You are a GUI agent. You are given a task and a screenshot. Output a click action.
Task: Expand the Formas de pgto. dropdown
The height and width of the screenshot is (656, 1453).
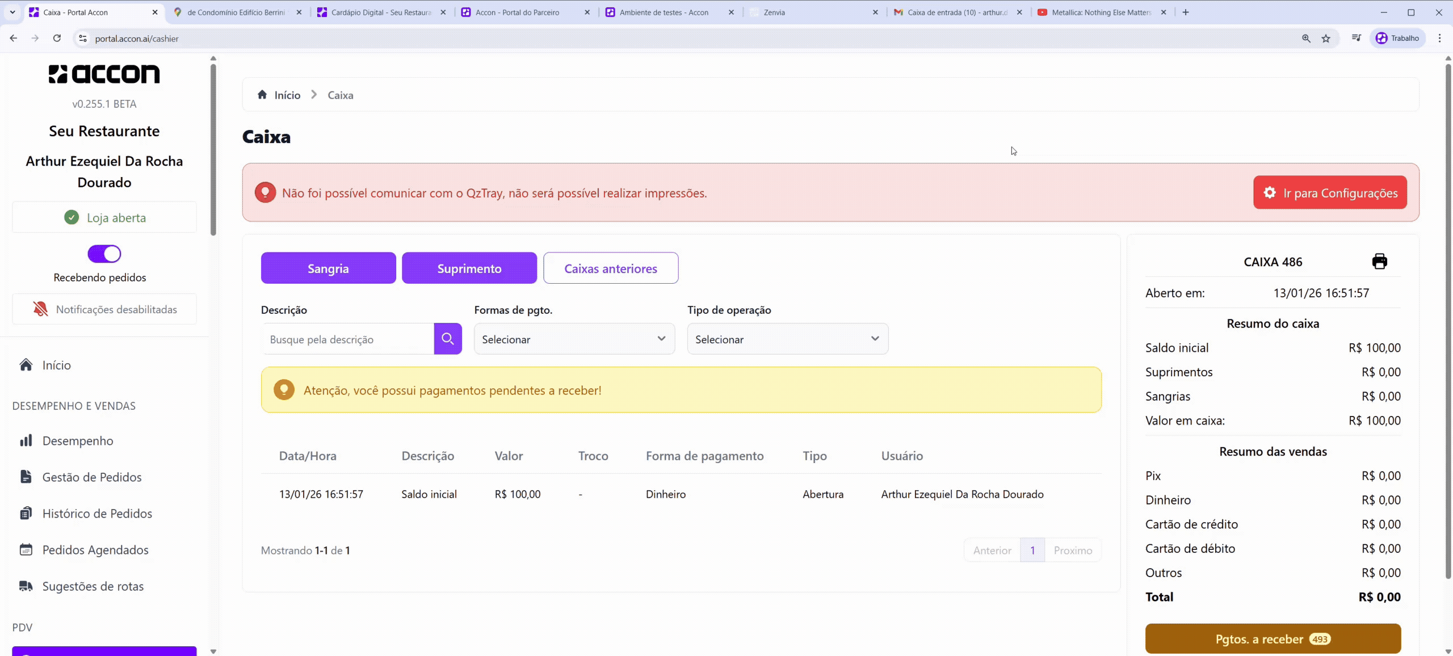click(574, 339)
